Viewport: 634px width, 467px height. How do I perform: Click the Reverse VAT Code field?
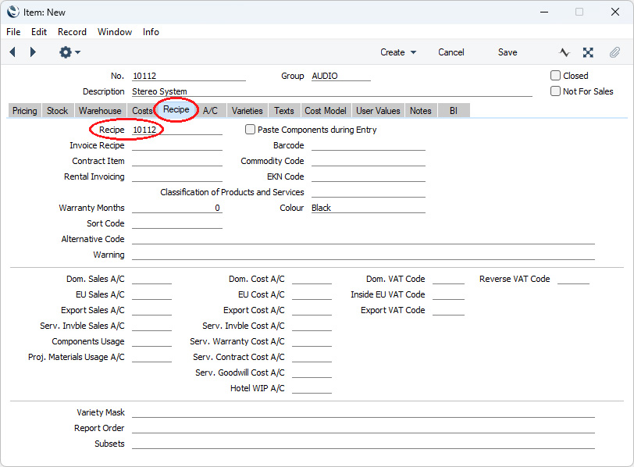573,279
